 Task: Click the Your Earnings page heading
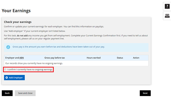coord(16,11)
